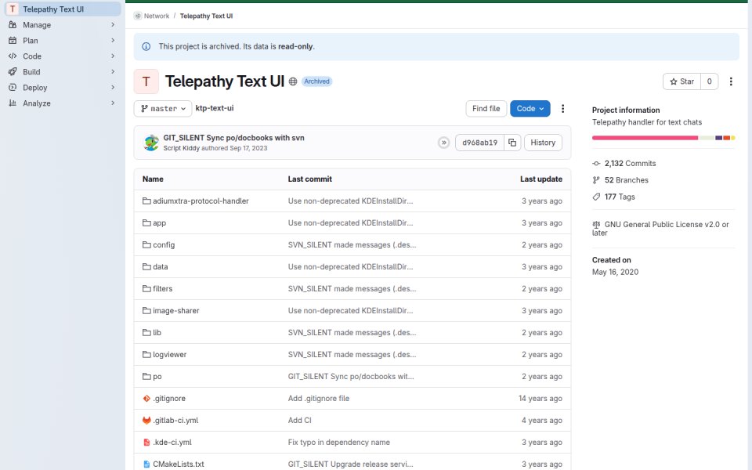This screenshot has height=470, width=752.
Task: Open repository actions kebab next to Code button
Action: (562, 109)
